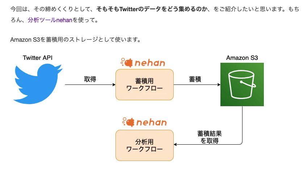This screenshot has height=186, width=308.
Task: Click the 蓄積 arrow label
Action: click(195, 79)
